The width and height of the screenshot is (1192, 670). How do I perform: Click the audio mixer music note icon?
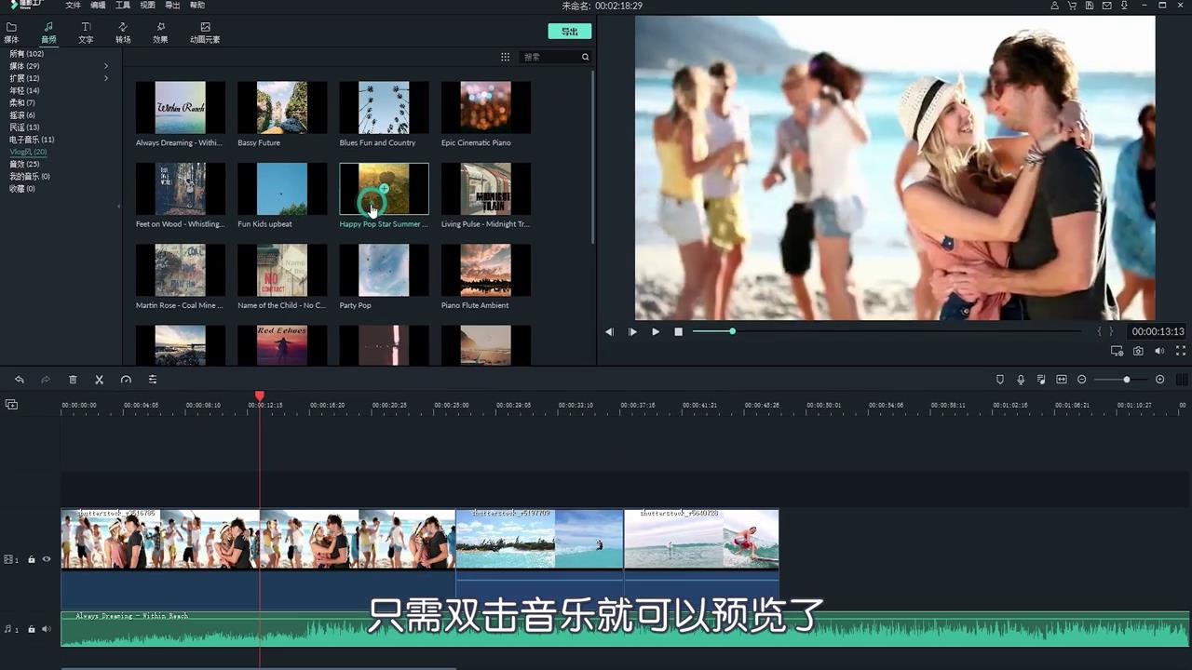(x=1040, y=379)
